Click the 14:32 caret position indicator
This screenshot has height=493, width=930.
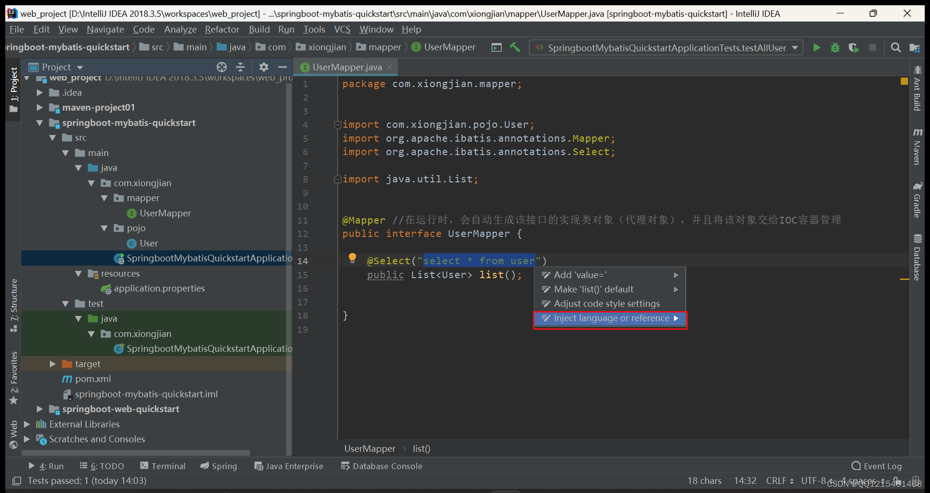tap(745, 481)
